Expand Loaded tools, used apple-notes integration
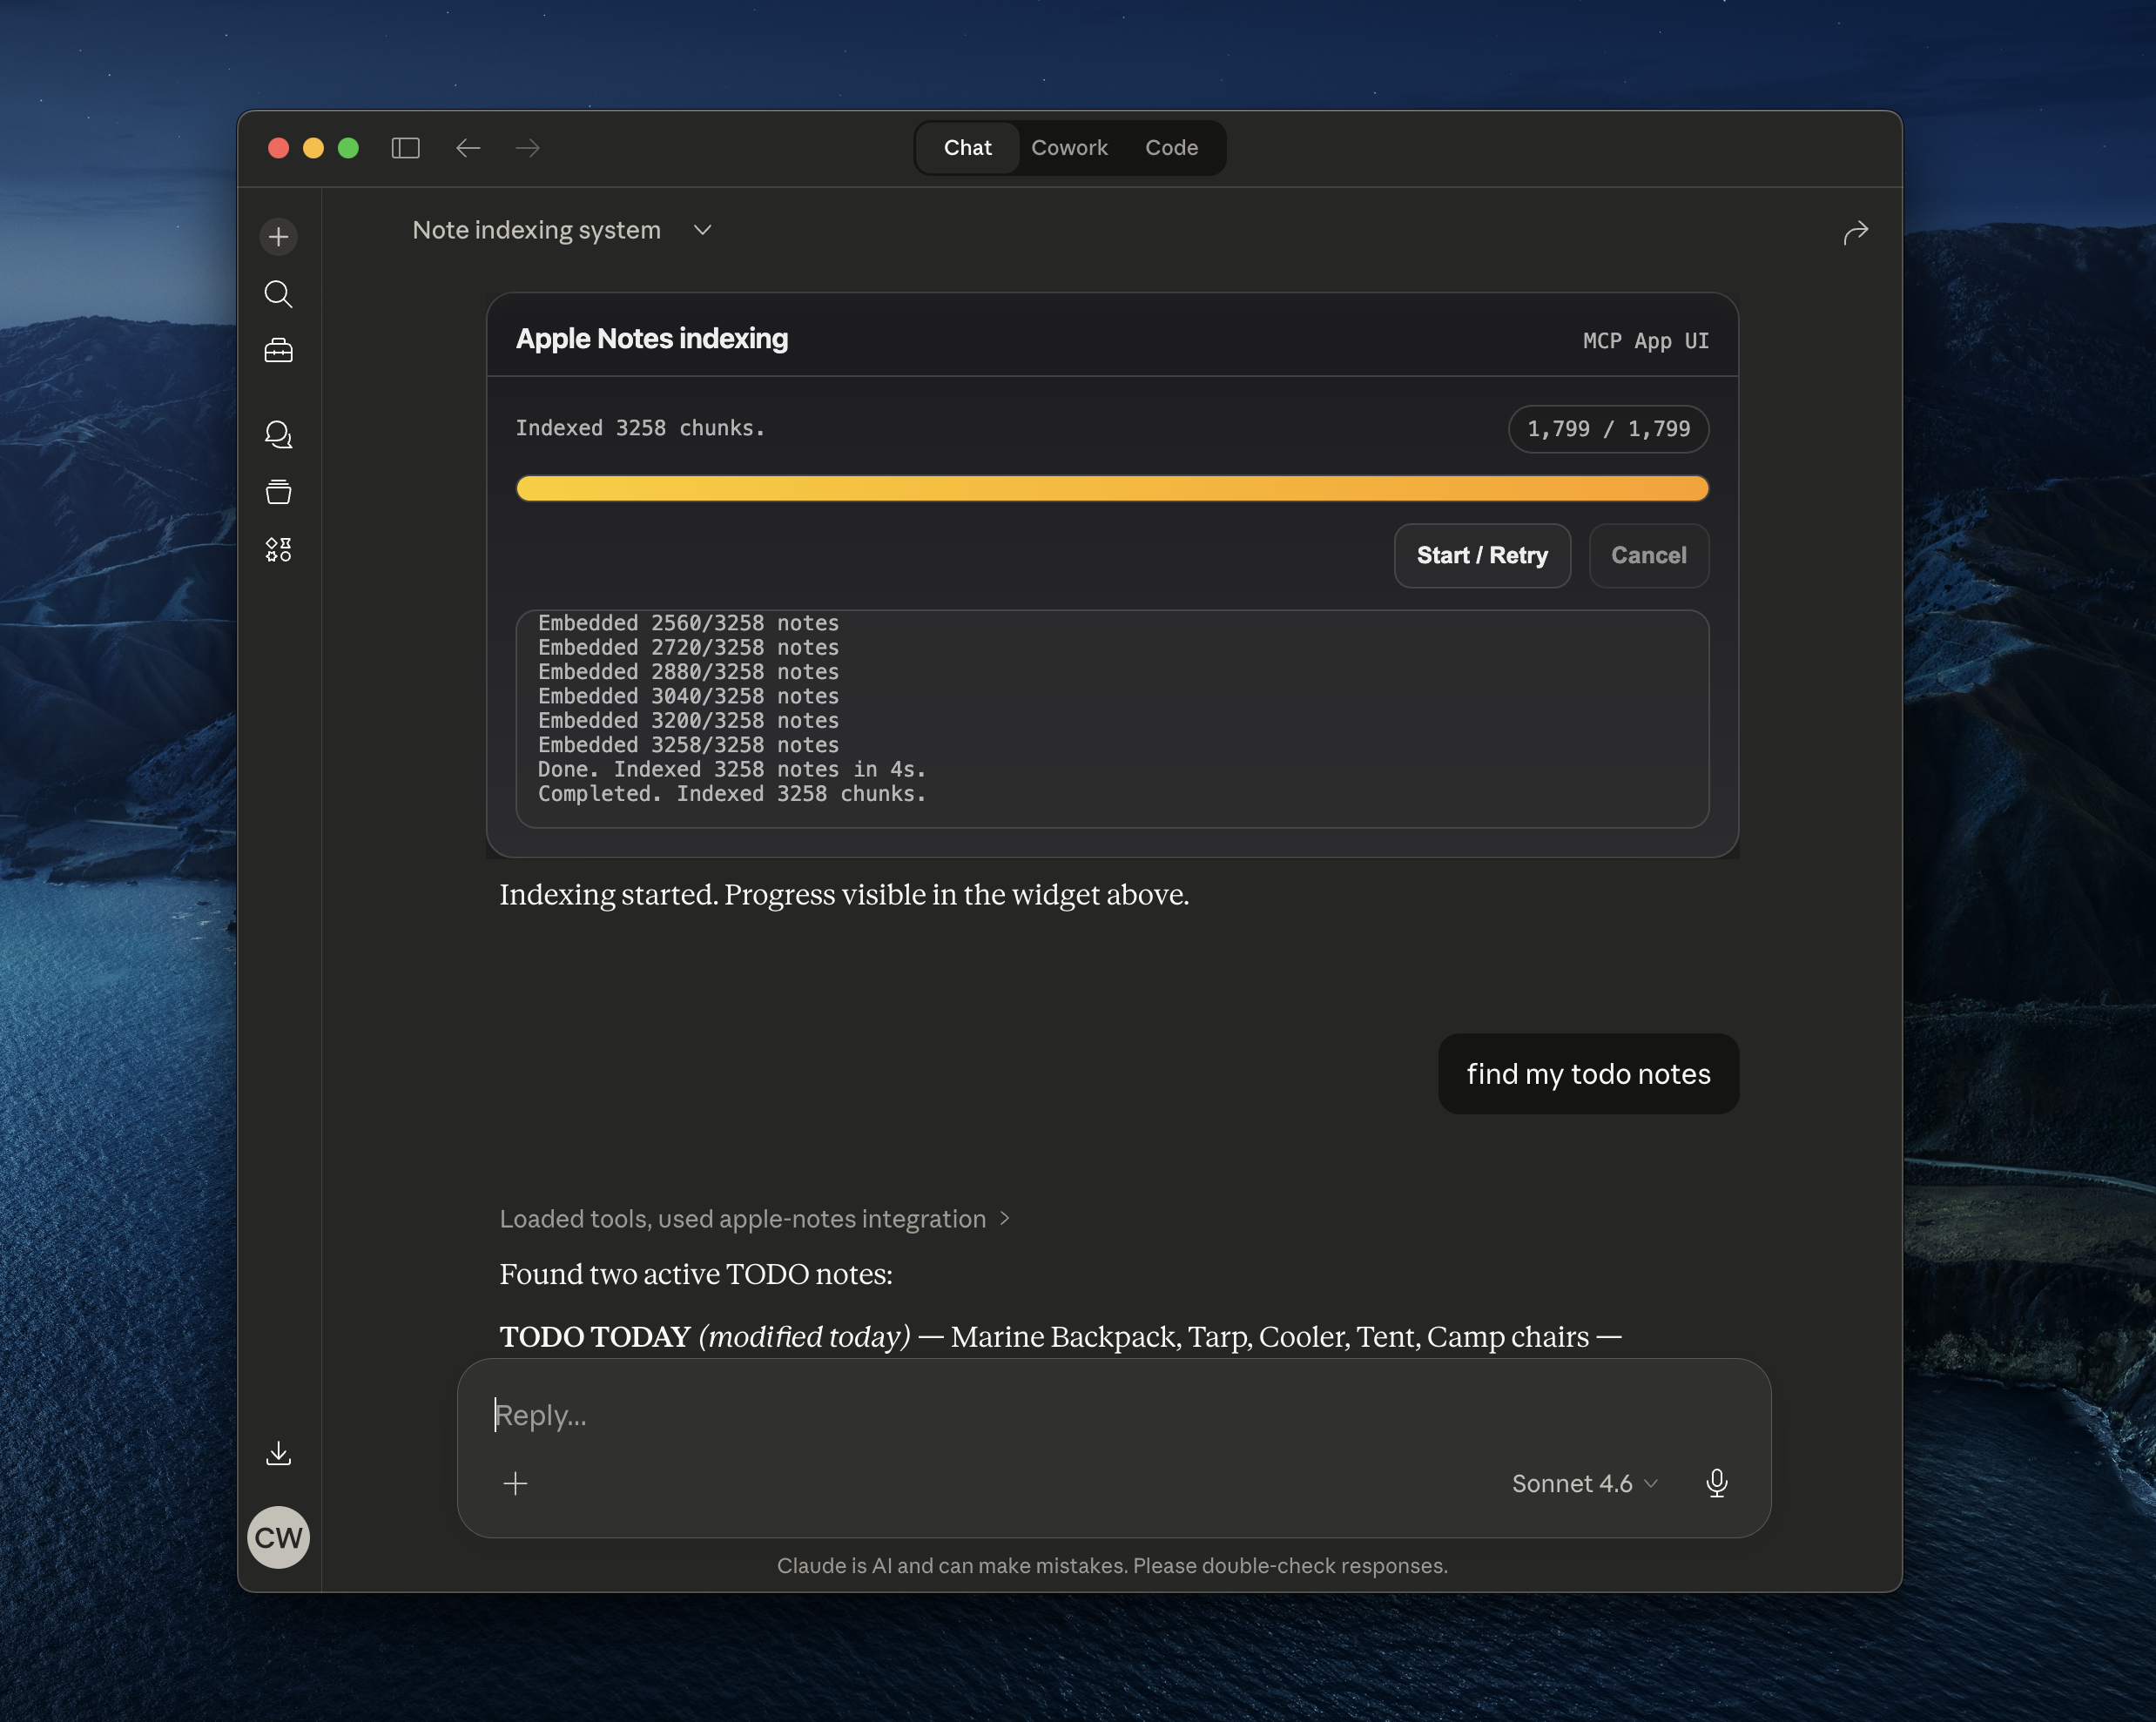The height and width of the screenshot is (1722, 2156). point(755,1219)
